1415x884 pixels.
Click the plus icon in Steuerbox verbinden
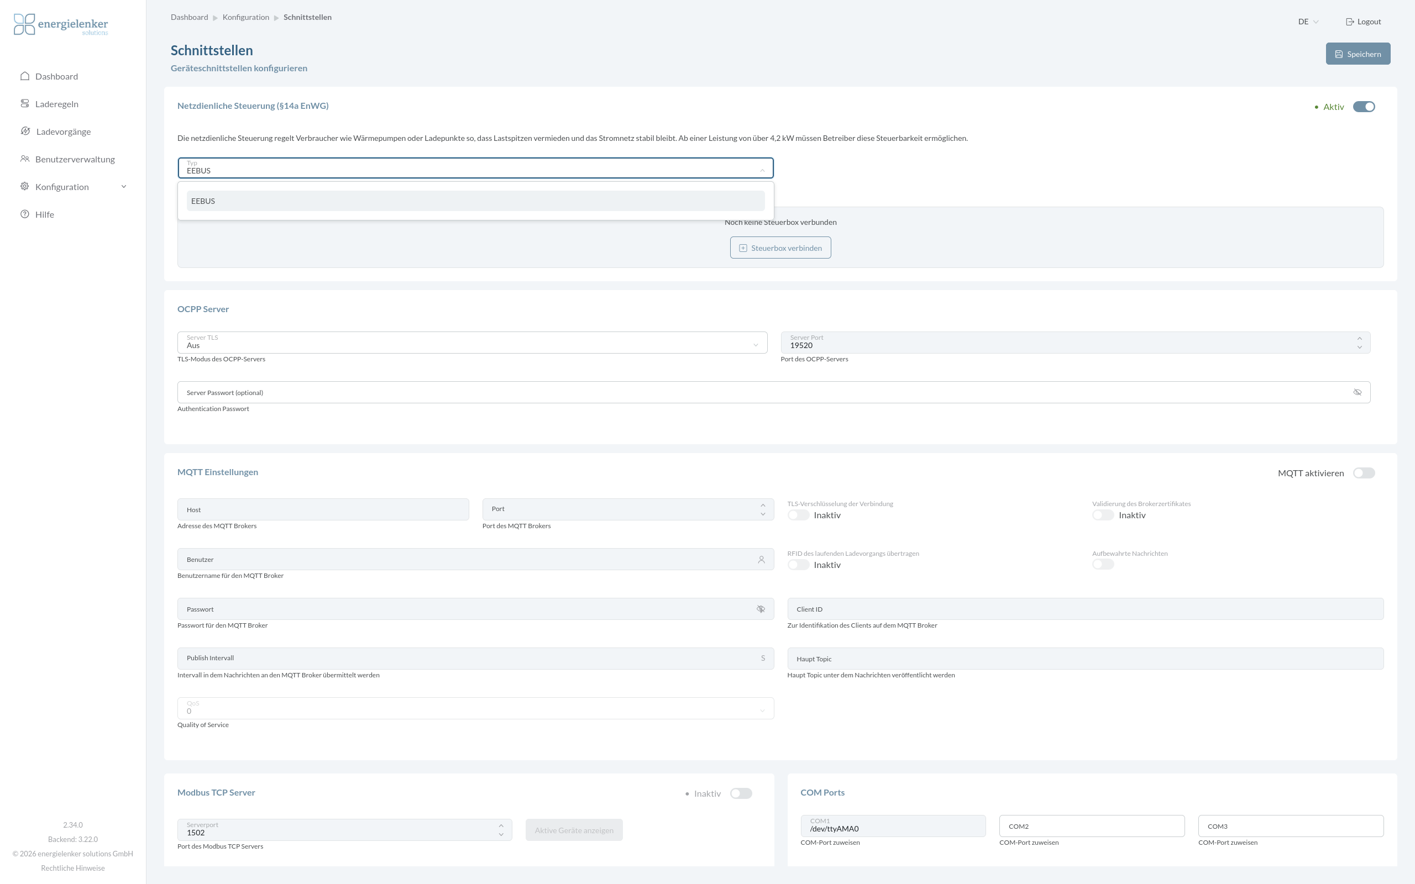743,248
